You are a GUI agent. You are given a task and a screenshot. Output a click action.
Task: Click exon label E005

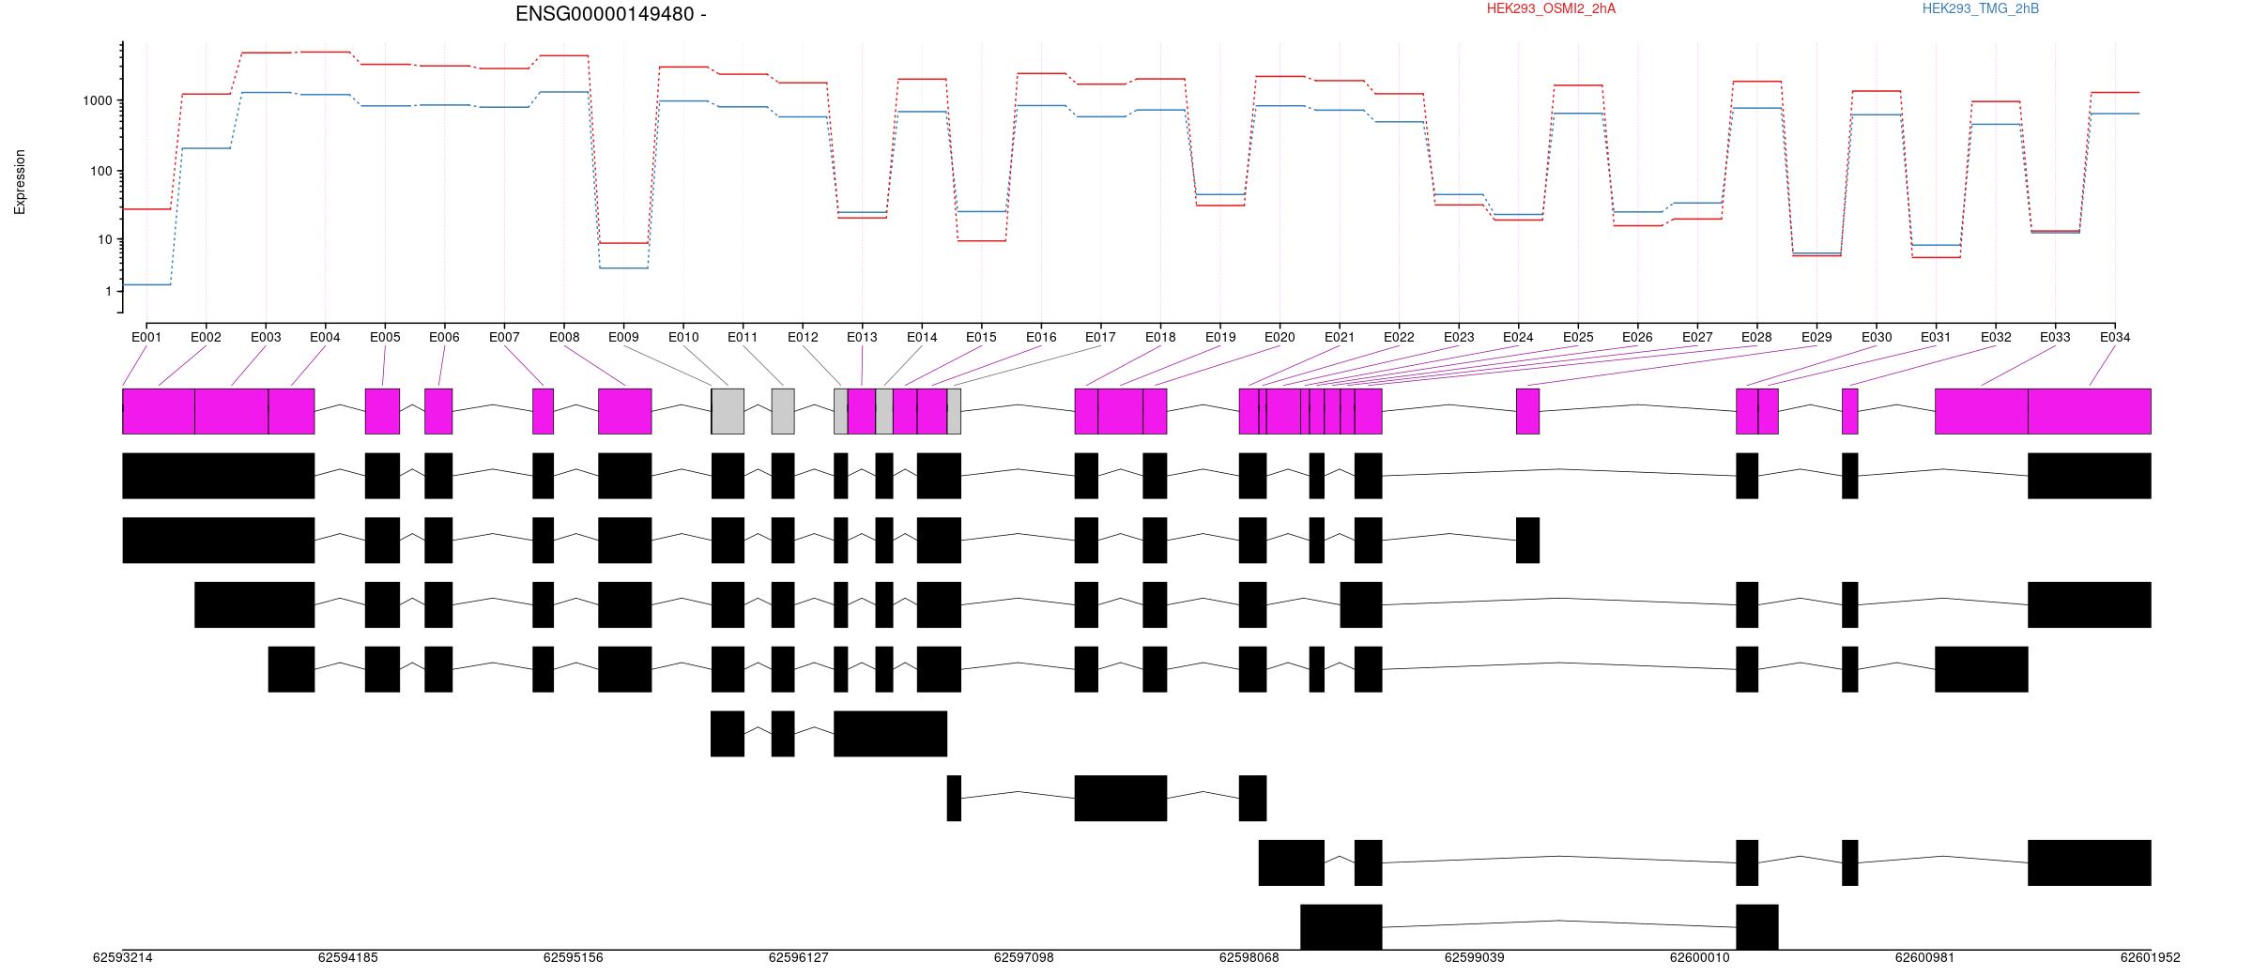pyautogui.click(x=385, y=337)
